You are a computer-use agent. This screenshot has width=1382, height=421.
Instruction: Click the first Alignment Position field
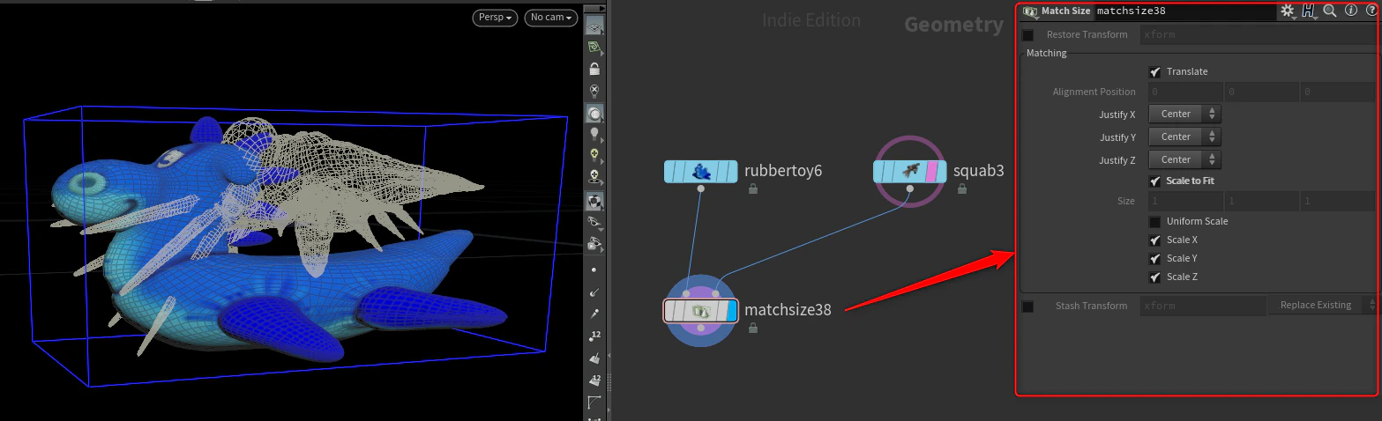1184,92
